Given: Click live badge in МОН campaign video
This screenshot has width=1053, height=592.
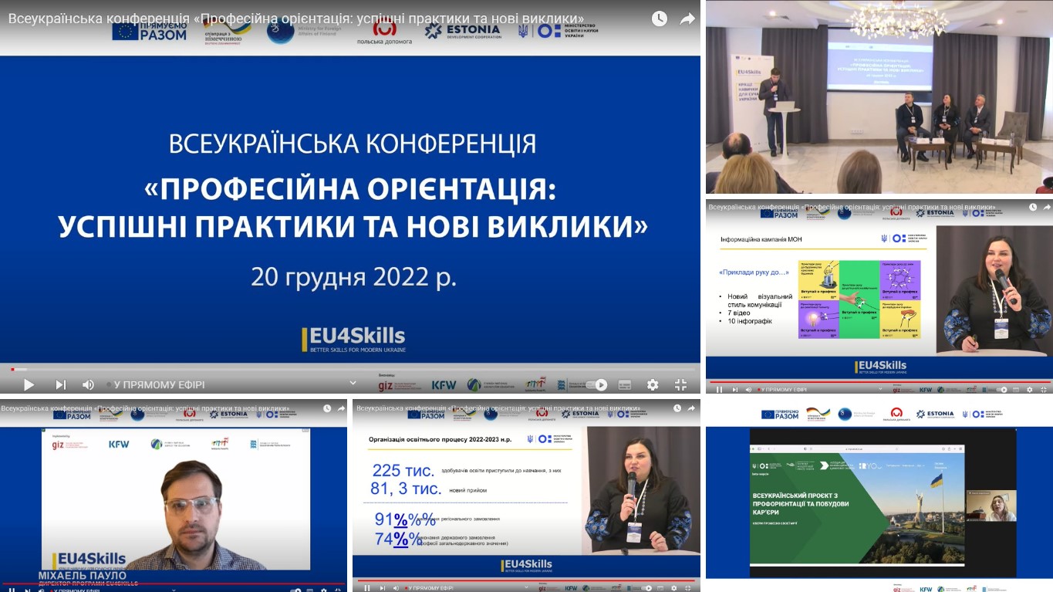Looking at the screenshot, I should click(x=782, y=390).
